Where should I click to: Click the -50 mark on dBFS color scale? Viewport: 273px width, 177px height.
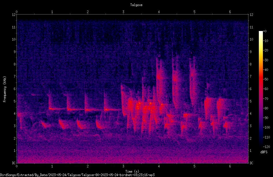click(x=265, y=79)
